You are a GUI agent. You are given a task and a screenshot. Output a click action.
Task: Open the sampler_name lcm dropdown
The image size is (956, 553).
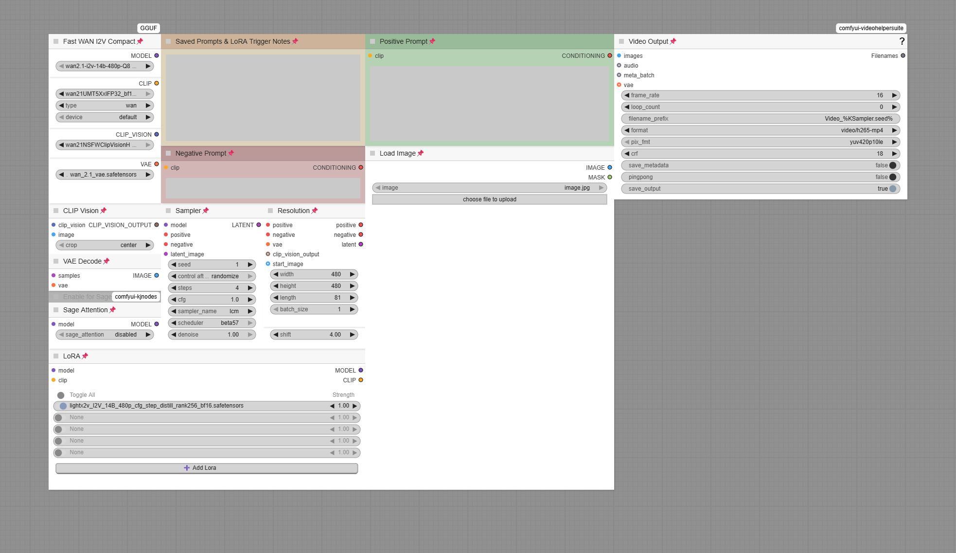click(212, 311)
